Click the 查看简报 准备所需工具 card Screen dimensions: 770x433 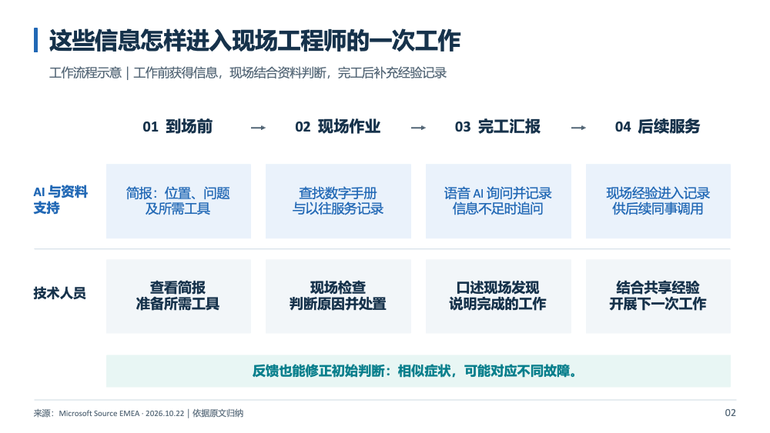click(179, 296)
